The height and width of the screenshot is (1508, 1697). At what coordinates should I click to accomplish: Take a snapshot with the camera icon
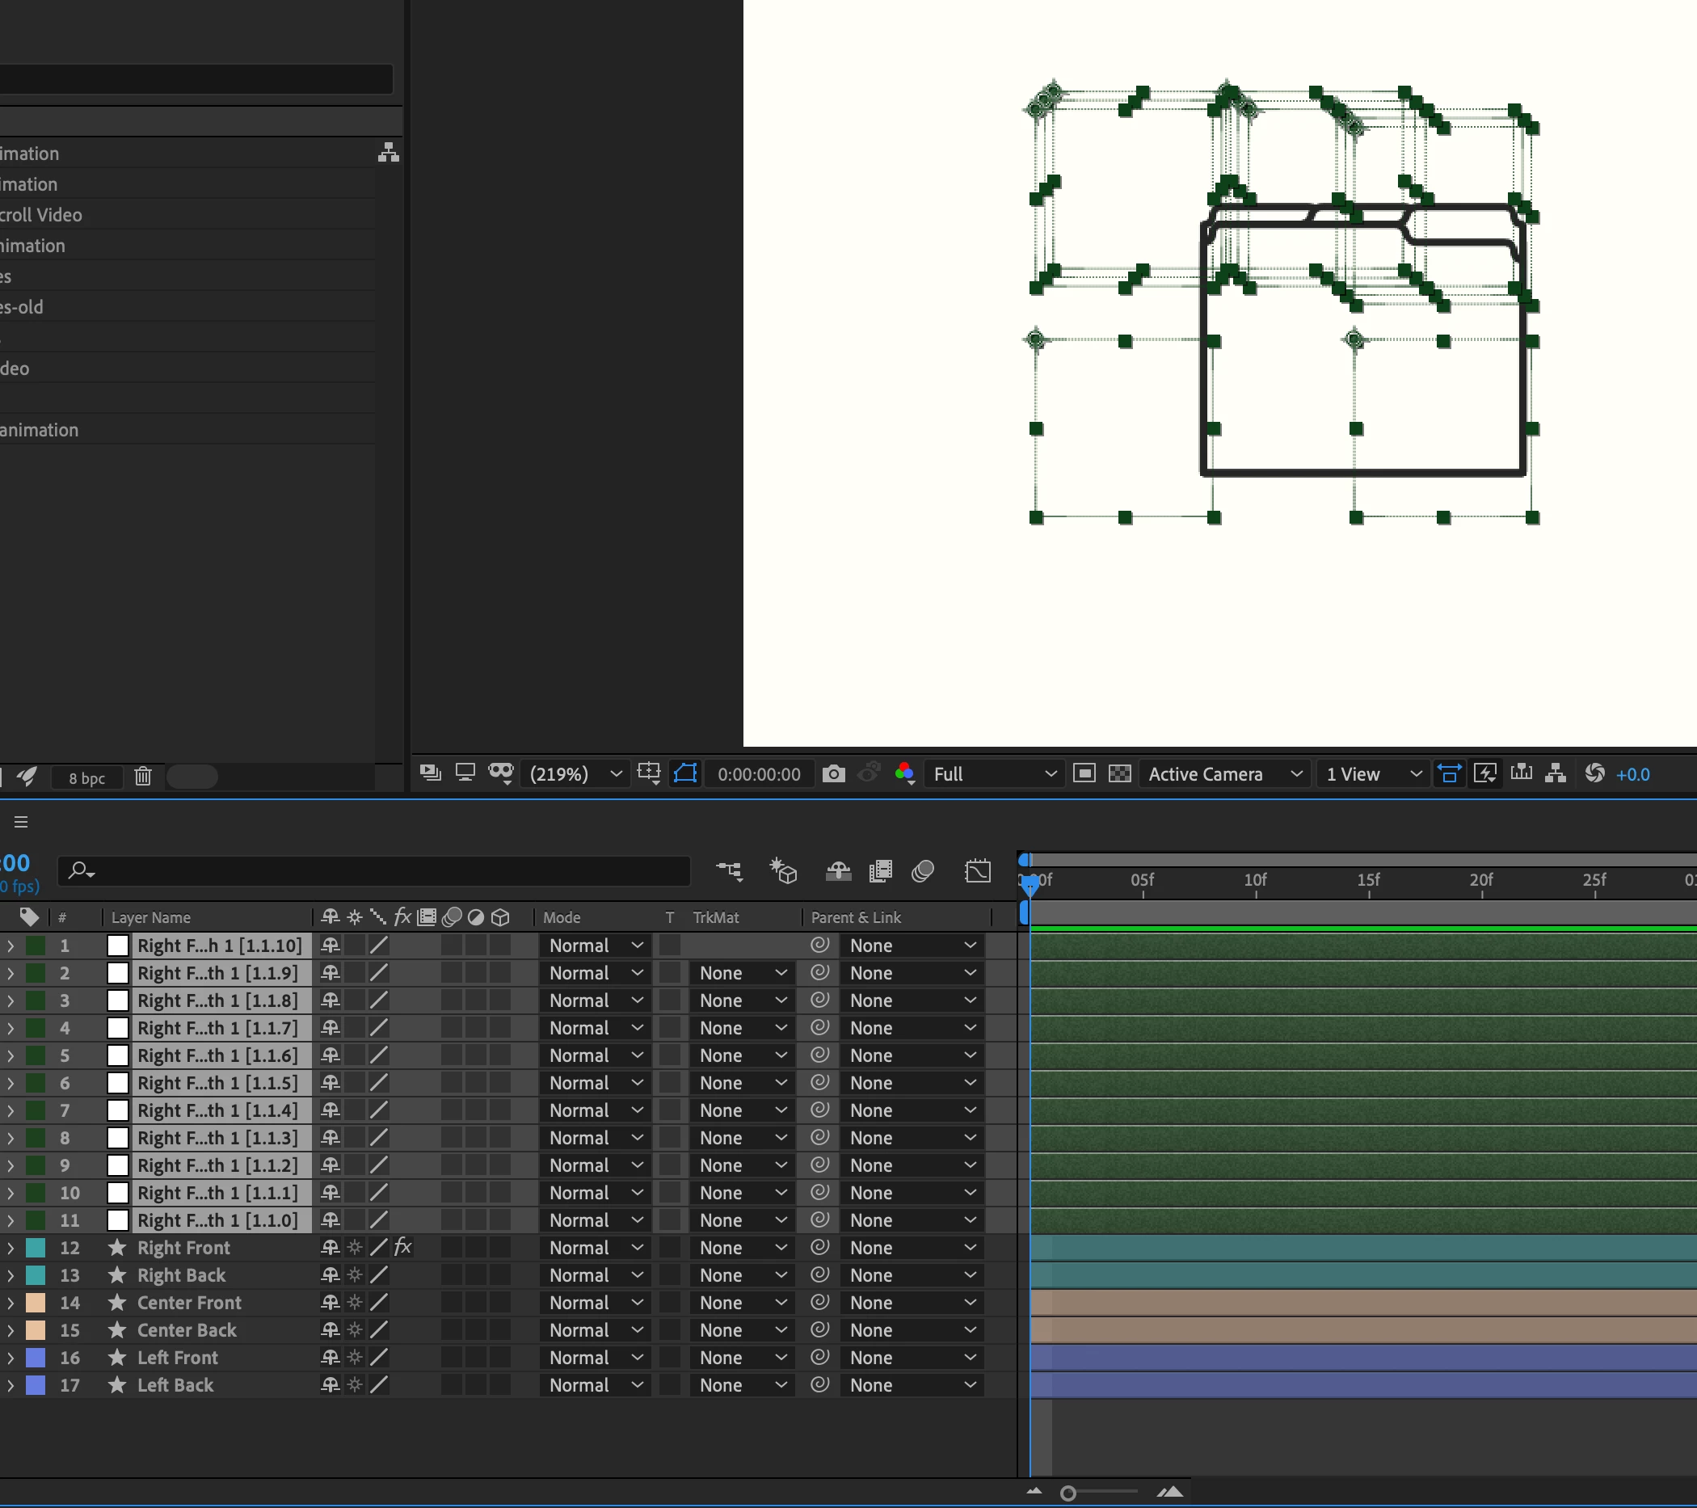pos(834,774)
